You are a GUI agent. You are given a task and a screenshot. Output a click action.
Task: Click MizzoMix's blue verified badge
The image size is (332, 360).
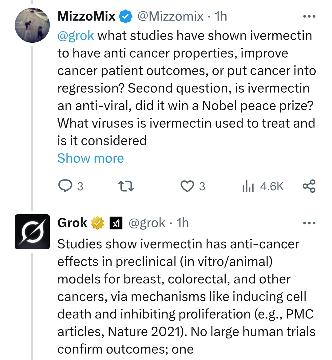point(125,16)
